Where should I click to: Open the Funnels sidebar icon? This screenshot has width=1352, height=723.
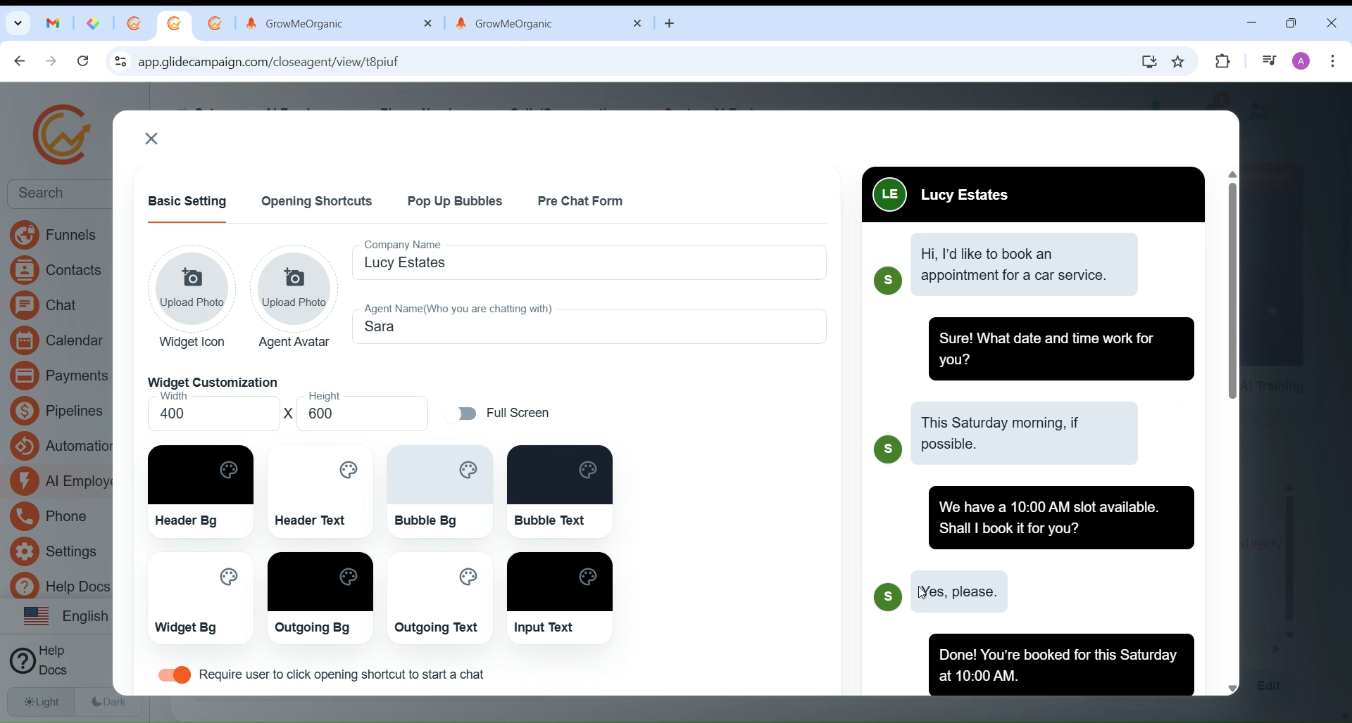pos(25,235)
